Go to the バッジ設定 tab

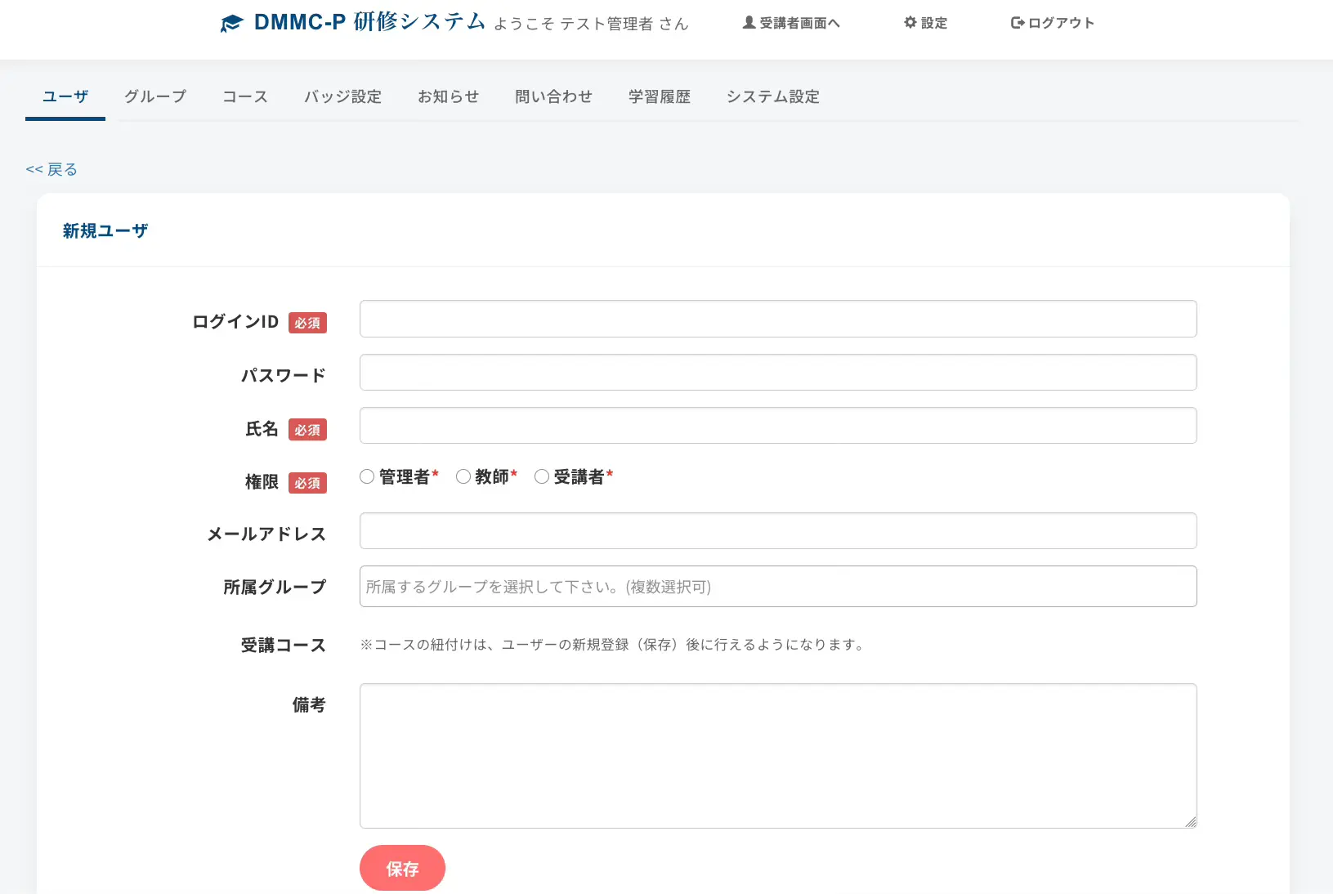(342, 96)
